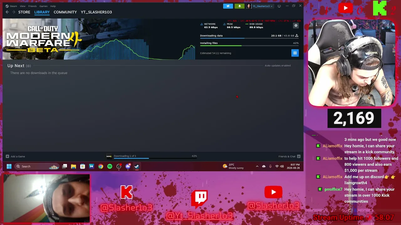
Task: Click the NETWORK 63.5 Mbps stat
Action: (209, 26)
